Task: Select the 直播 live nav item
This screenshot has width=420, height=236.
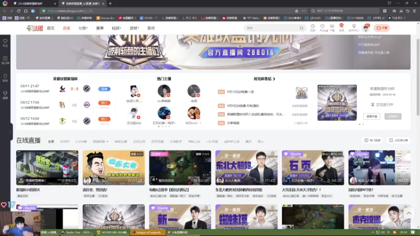Action: [x=67, y=28]
